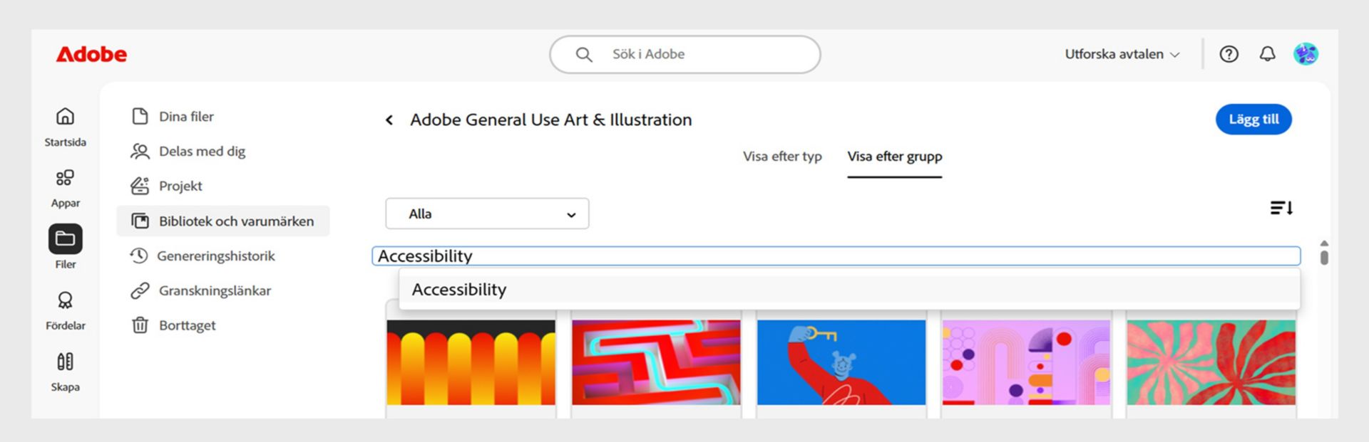Open the notifications bell icon
1369x442 pixels.
point(1267,53)
